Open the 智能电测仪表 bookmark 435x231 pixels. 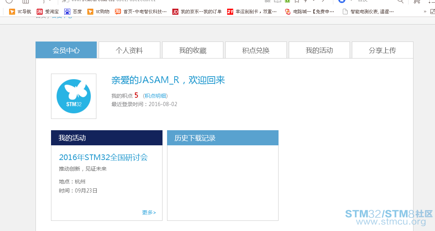pyautogui.click(x=368, y=12)
